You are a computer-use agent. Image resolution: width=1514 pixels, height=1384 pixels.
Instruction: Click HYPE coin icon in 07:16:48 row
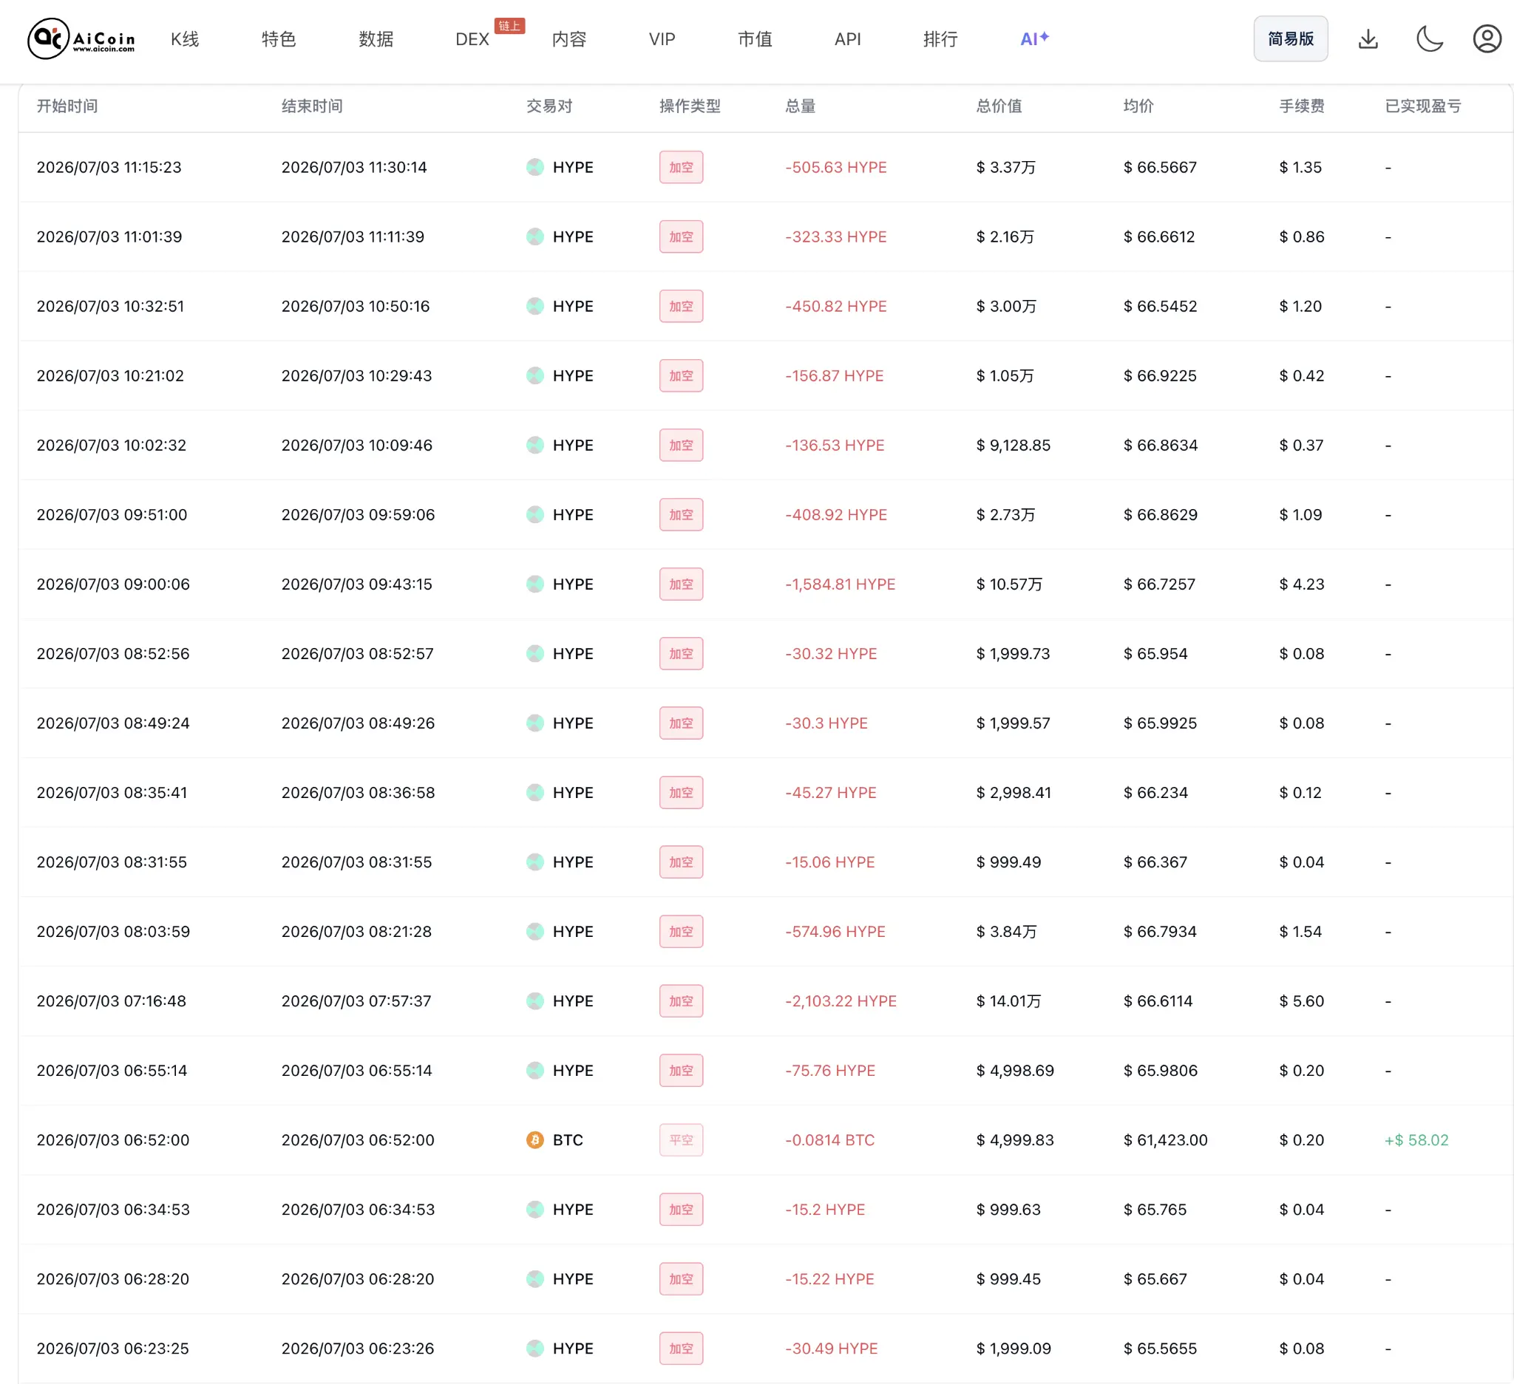[x=534, y=1000]
